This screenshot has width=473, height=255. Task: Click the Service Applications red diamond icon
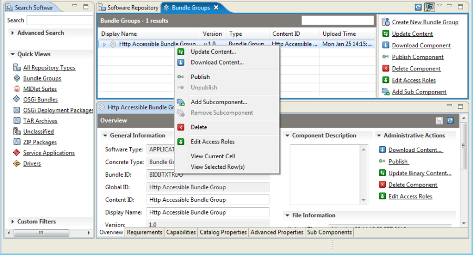17,152
